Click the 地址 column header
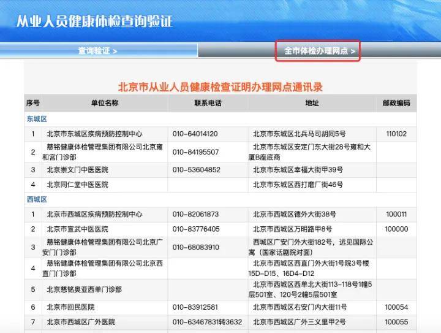Viewport: 441px width, 333px height. (x=312, y=103)
